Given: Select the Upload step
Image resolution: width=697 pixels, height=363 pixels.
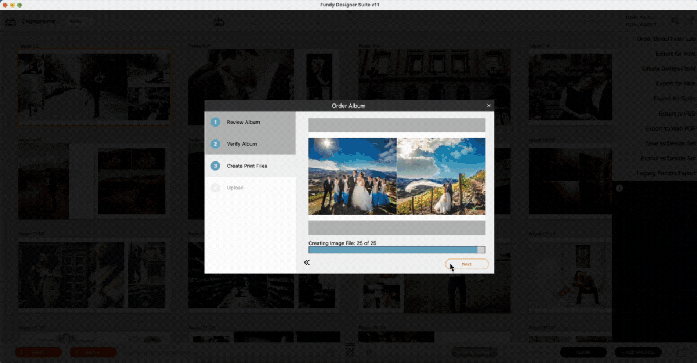Looking at the screenshot, I should point(250,188).
